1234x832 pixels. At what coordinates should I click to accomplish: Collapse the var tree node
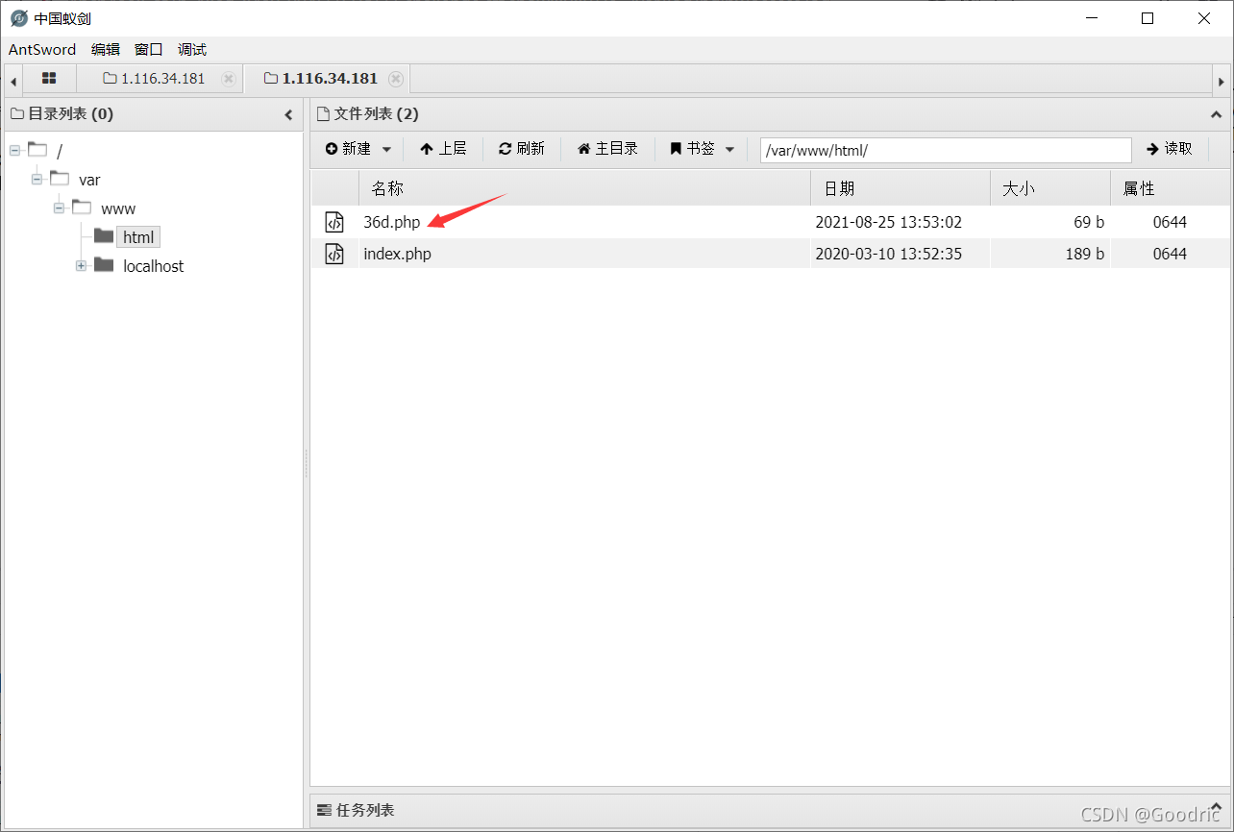click(x=37, y=179)
